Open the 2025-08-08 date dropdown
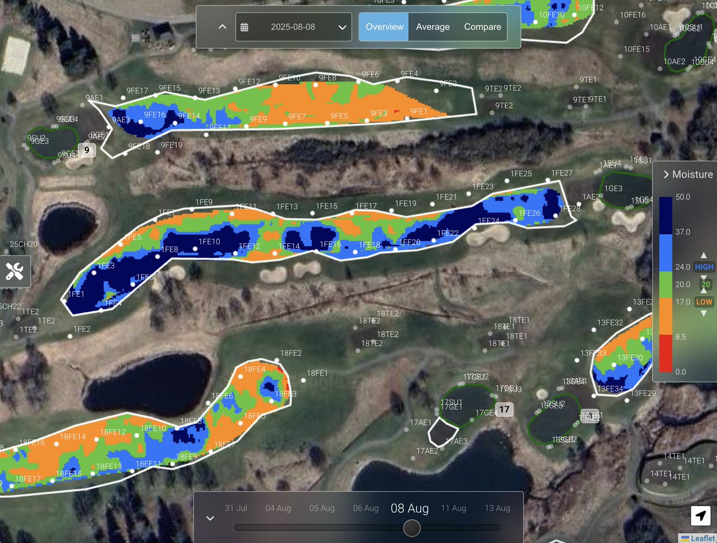 point(293,27)
